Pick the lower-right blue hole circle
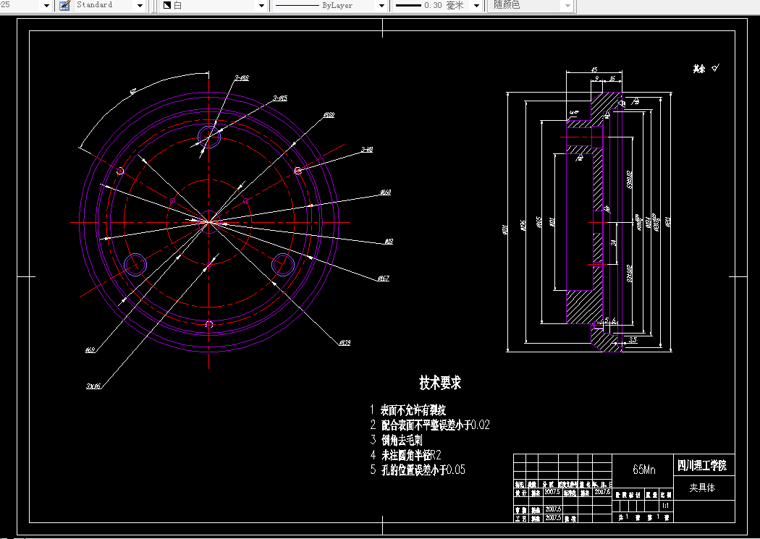 283,266
